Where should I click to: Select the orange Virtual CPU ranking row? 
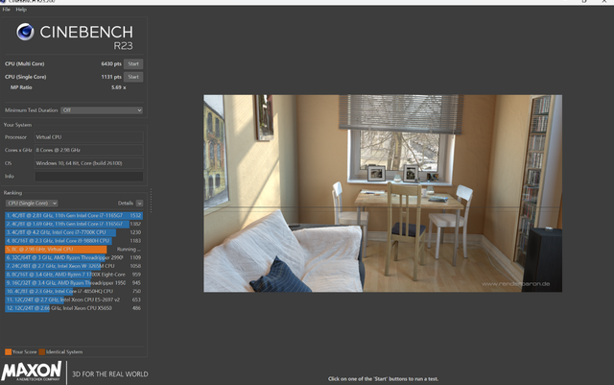coord(74,250)
